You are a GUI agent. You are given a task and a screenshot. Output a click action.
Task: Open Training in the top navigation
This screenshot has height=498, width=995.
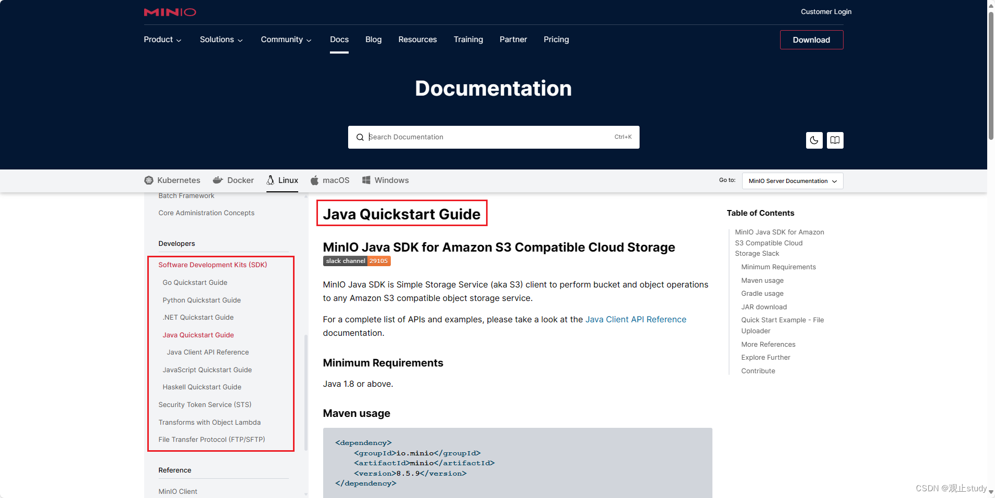click(468, 40)
